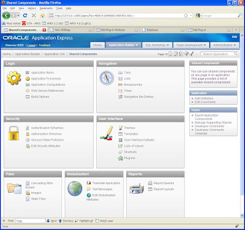Switch to the View All Blogs tab
The height and width of the screenshot is (230, 245).
tap(71, 30)
